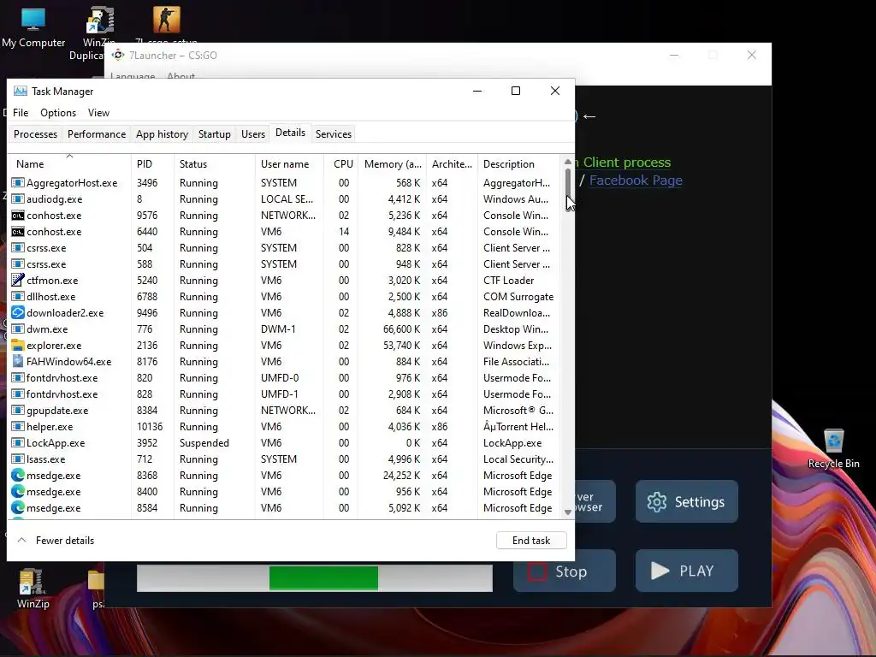Viewport: 876px width, 657px height.
Task: Click the scrollbar down arrow in process list
Action: click(568, 512)
